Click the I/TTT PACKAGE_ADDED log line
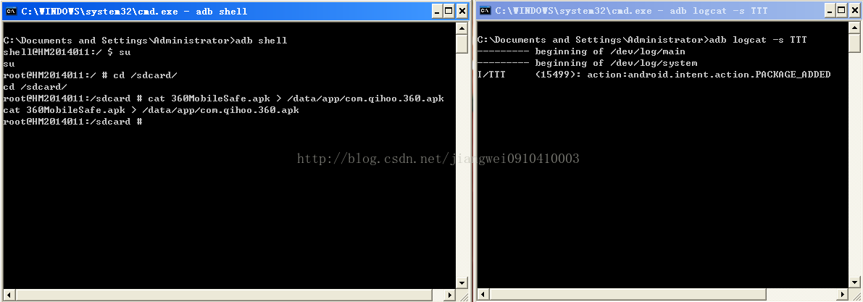This screenshot has height=302, width=863. pyautogui.click(x=654, y=75)
